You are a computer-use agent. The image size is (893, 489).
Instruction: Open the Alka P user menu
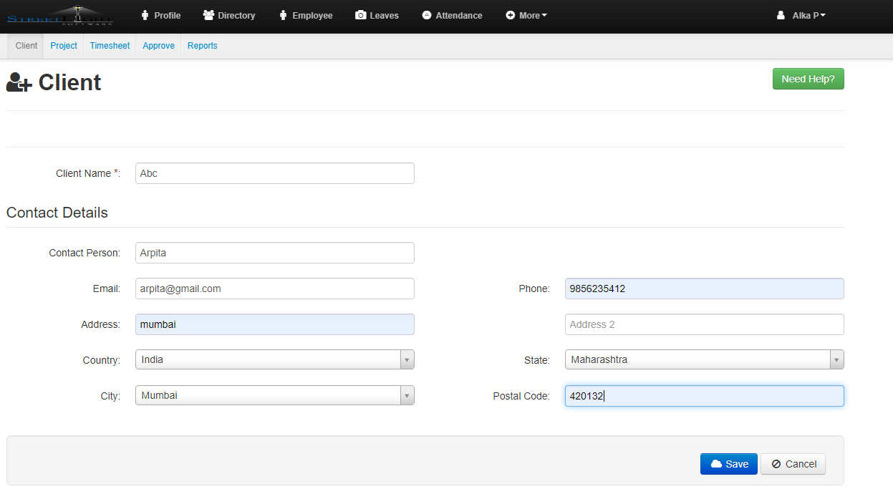(x=801, y=15)
